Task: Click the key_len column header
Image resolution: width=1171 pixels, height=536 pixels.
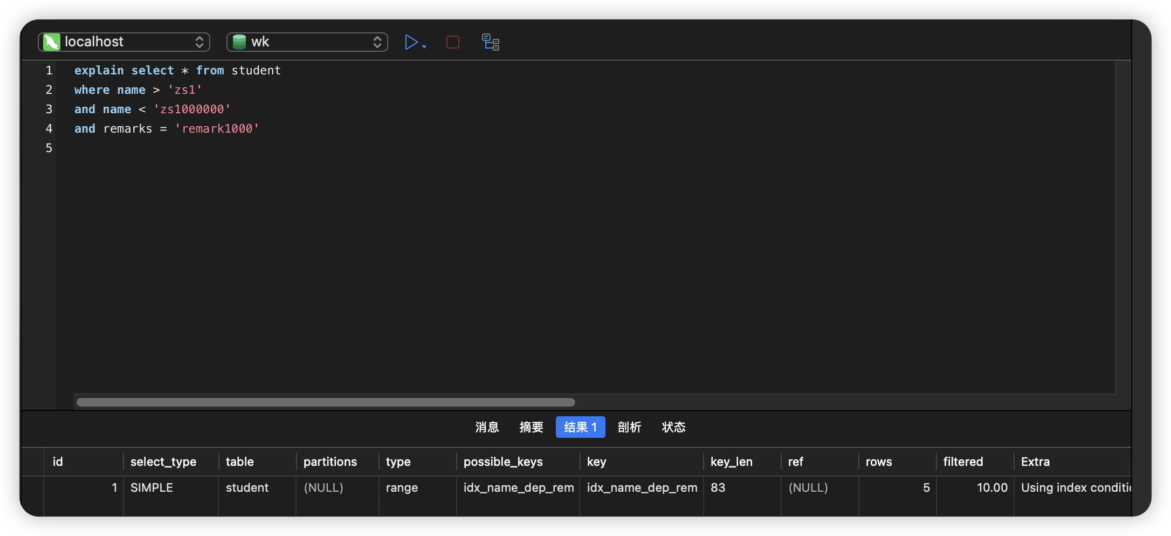Action: [x=742, y=462]
